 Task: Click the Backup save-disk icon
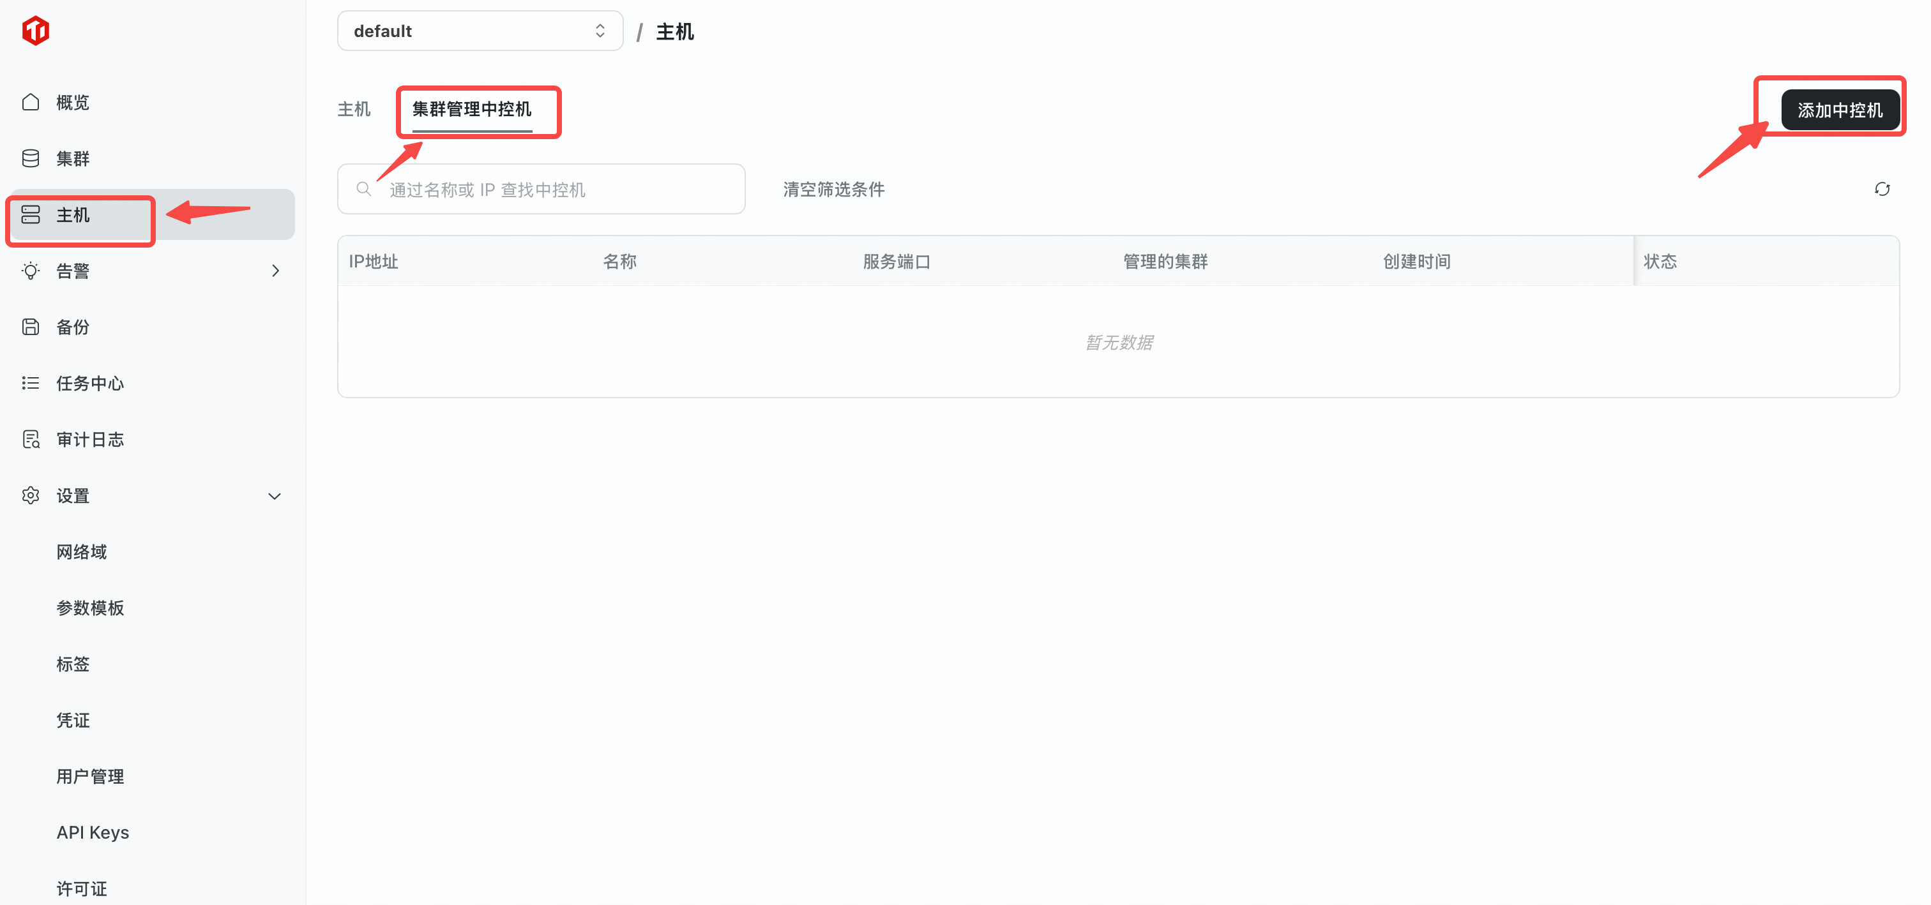coord(31,327)
